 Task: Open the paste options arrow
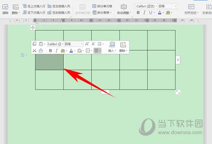coord(45,44)
